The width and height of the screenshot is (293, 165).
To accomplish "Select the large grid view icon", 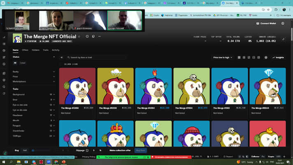I will [239, 57].
